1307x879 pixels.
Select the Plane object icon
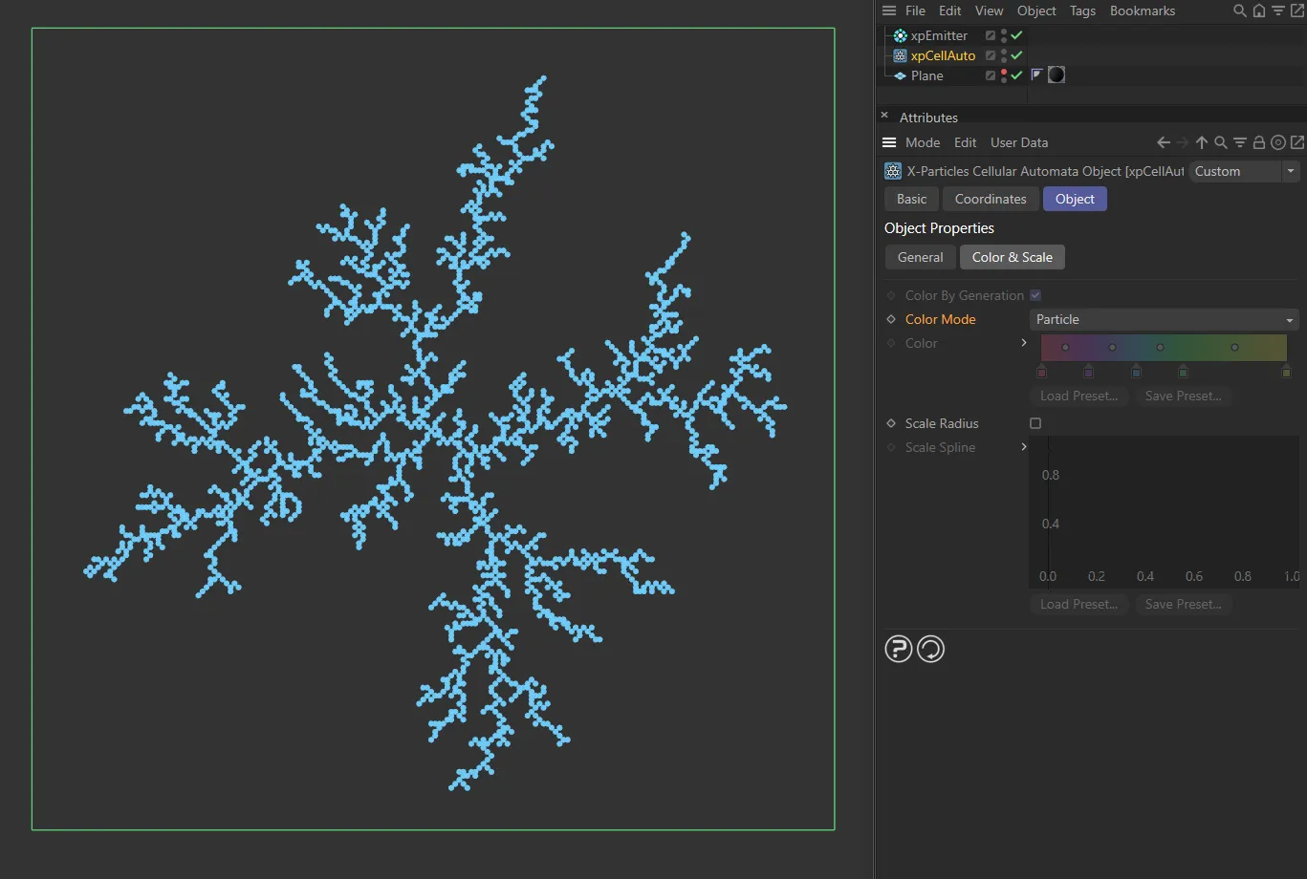point(899,75)
